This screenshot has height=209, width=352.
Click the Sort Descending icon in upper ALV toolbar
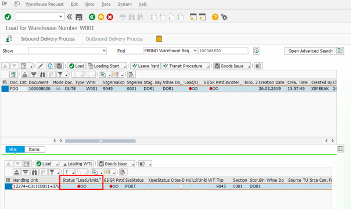tap(34, 74)
